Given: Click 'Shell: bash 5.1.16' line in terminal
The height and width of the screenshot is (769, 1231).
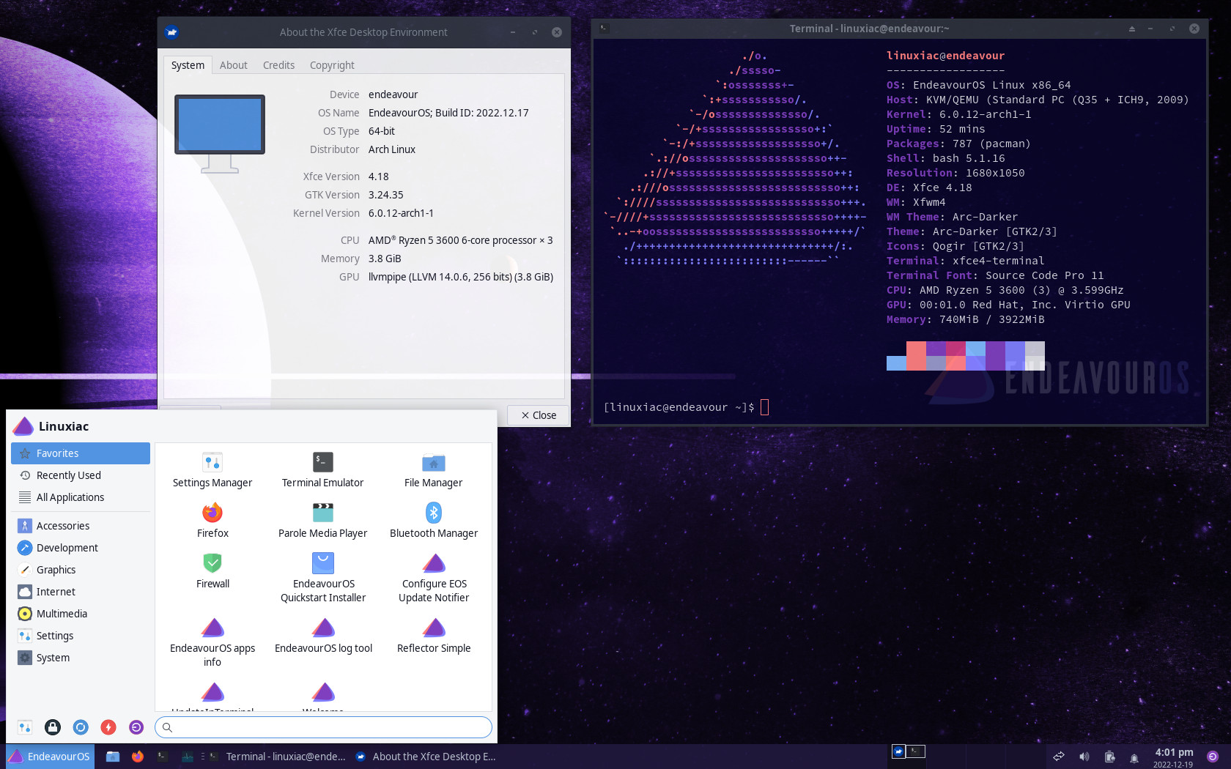Looking at the screenshot, I should 946,158.
